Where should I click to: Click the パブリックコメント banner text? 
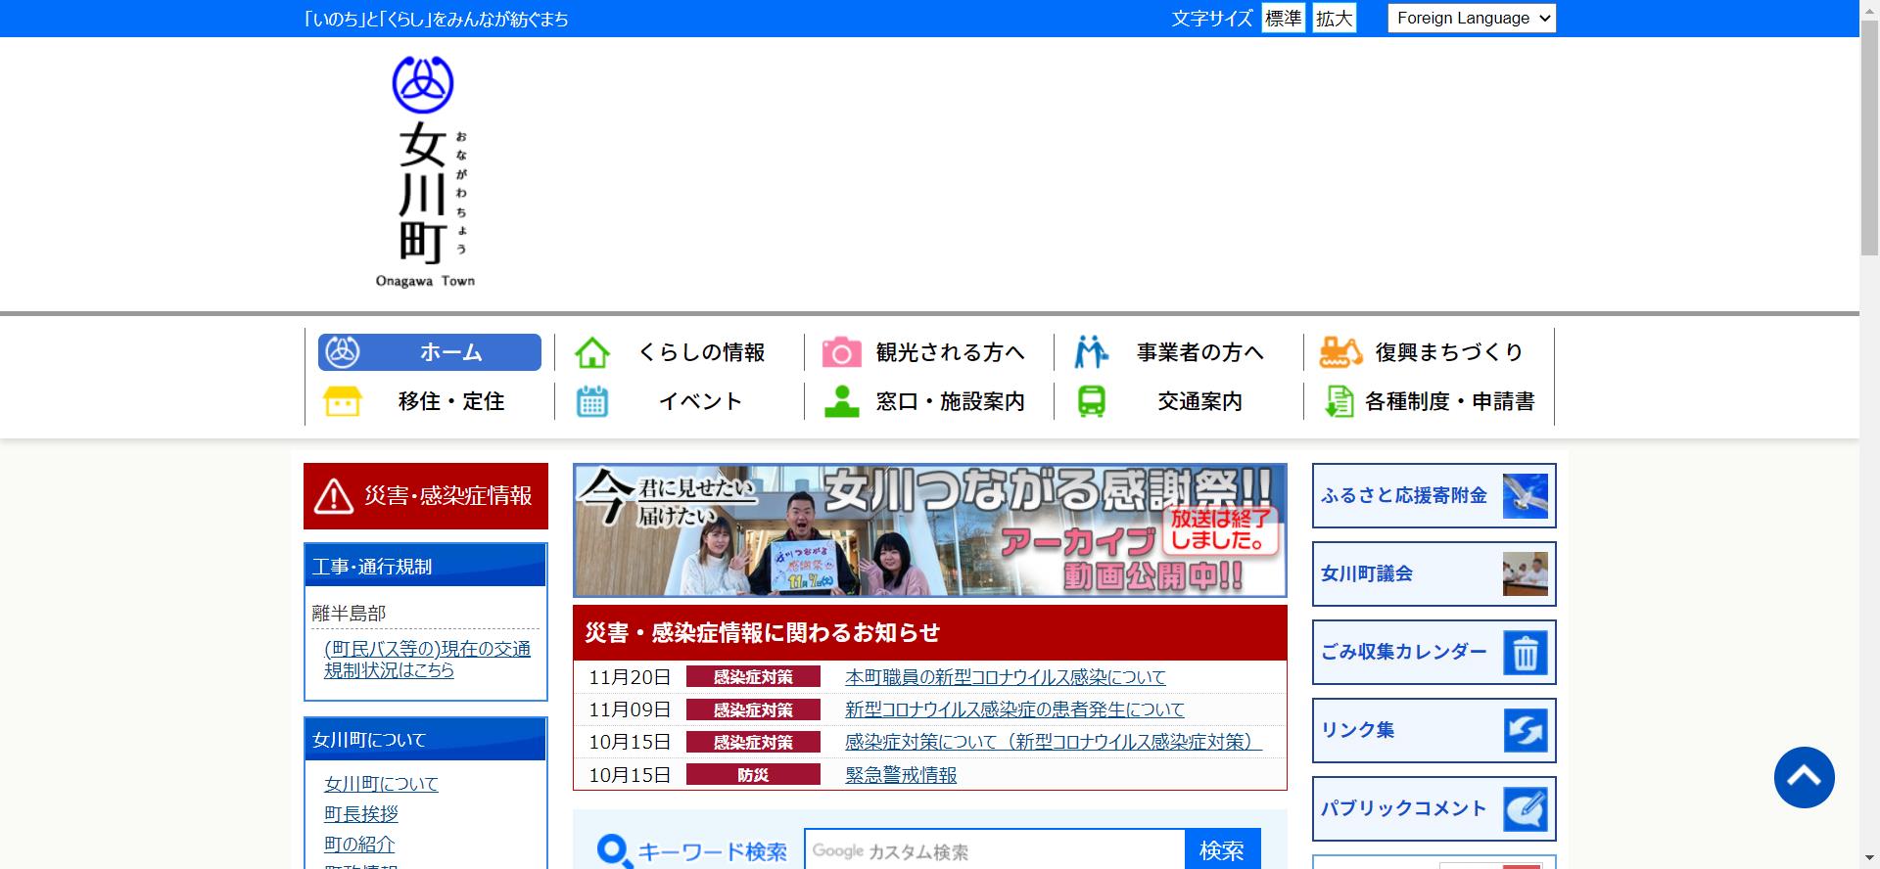coord(1404,809)
